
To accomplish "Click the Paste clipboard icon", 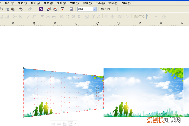I will [13, 9].
